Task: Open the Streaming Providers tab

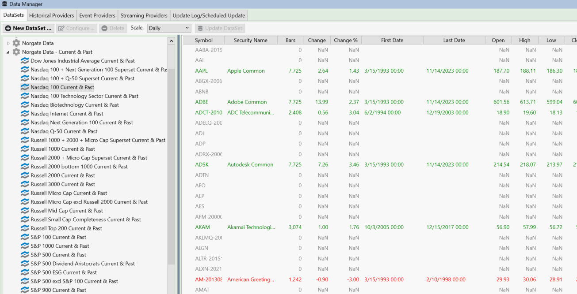Action: pyautogui.click(x=144, y=15)
